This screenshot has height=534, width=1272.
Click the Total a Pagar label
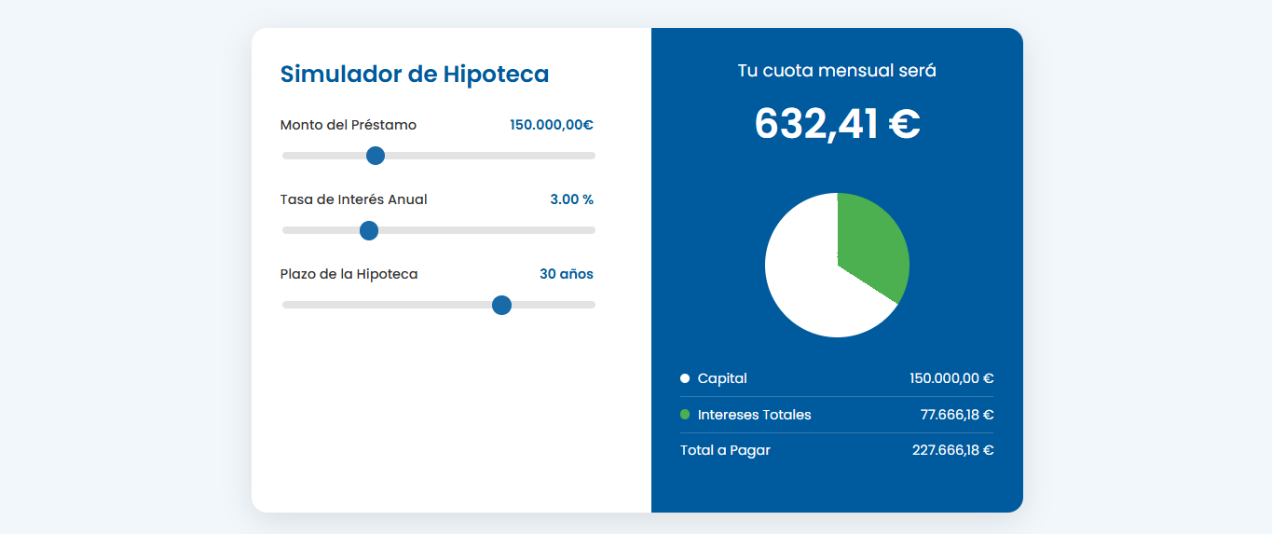tap(725, 450)
